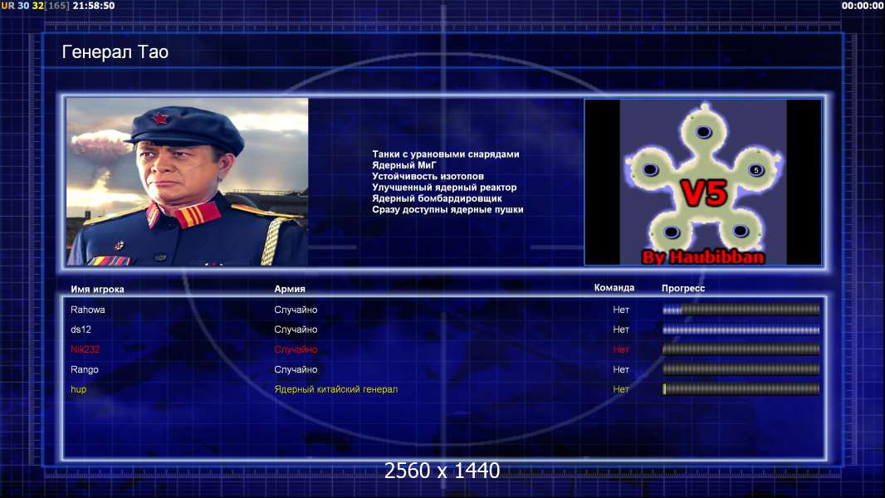Screen dimensions: 885x498
Task: Click the 'Генерал Тао' title text
Action: coord(115,52)
